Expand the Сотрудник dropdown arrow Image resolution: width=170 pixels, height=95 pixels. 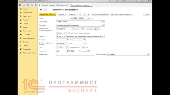click(x=101, y=25)
